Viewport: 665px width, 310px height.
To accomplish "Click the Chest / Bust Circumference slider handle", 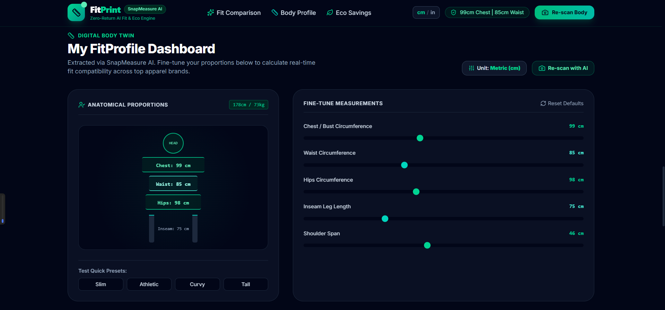I will coord(420,138).
